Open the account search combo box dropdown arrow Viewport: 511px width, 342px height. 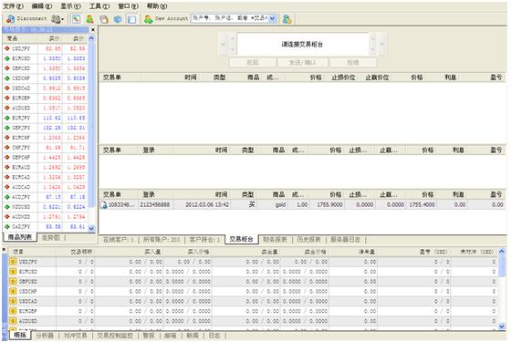coord(273,18)
